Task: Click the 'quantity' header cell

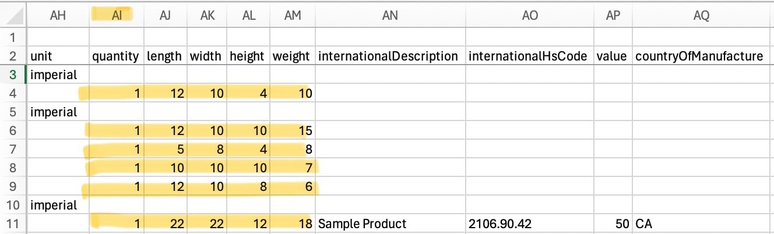Action: click(x=115, y=56)
